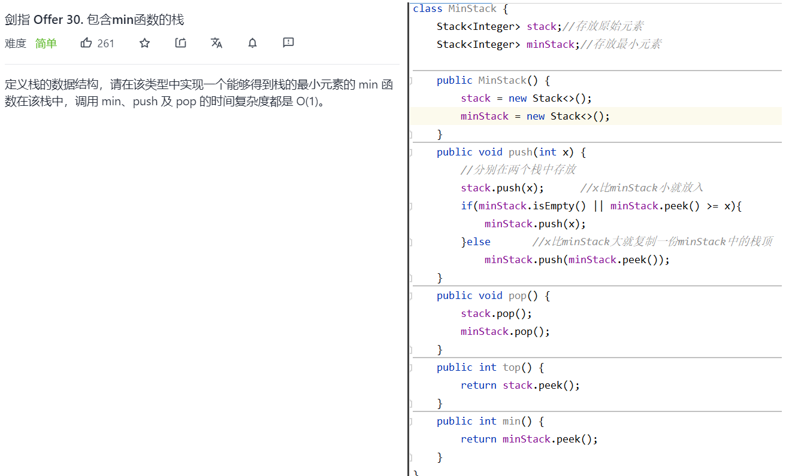Screen dimensions: 789x476
Task: Click the line 'minStack.push(x);'
Action: 536,224
